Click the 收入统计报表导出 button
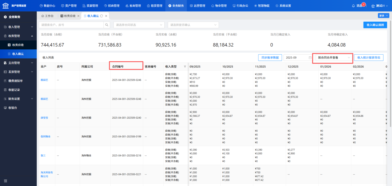392x186 pixels. click(369, 57)
